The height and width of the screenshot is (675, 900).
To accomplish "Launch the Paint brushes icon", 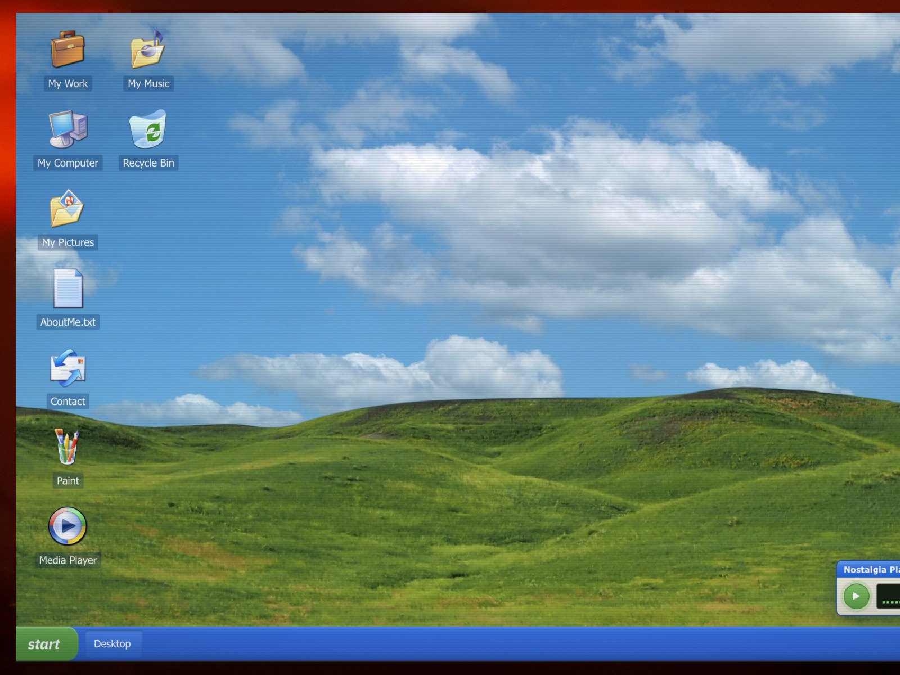I will pyautogui.click(x=67, y=447).
